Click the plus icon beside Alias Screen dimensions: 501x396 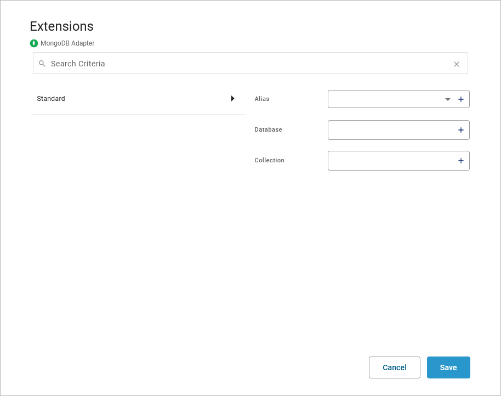point(461,99)
